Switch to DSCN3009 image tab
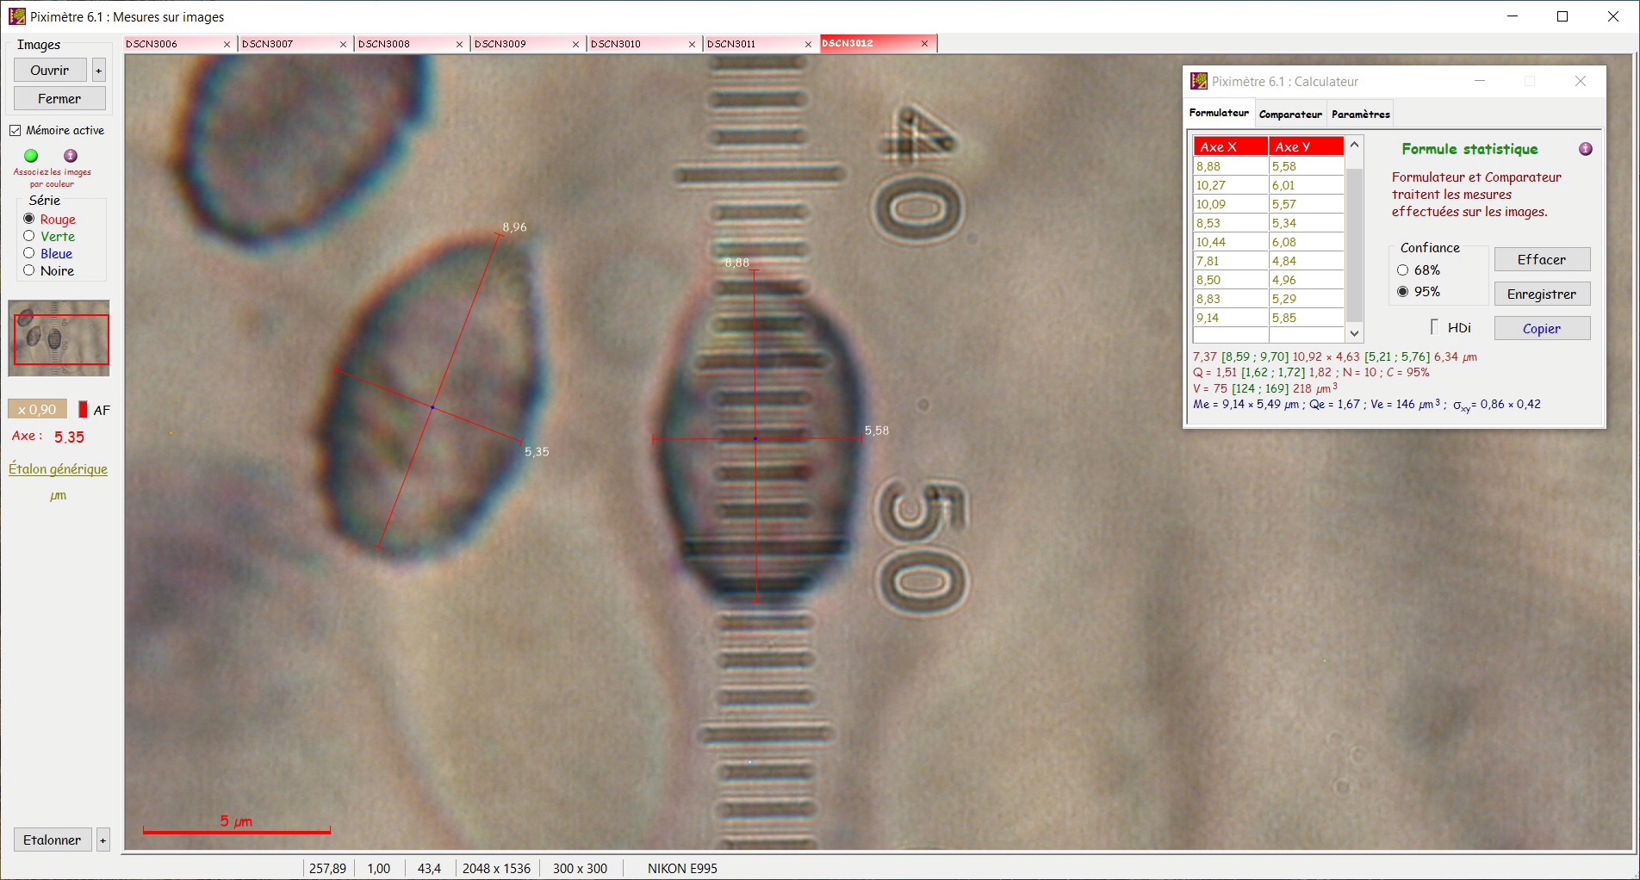The height and width of the screenshot is (880, 1640). [519, 44]
